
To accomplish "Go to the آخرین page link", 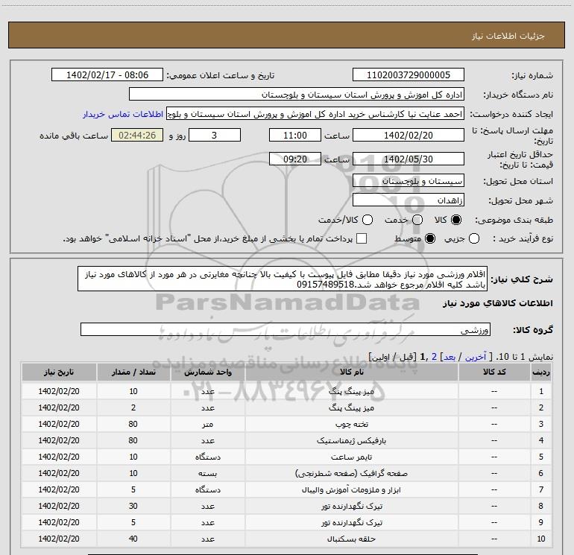I will 476,357.
